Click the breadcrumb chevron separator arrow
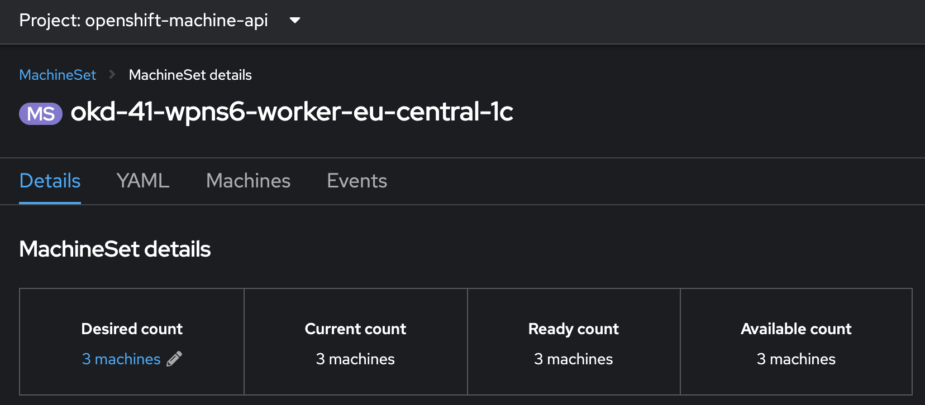The height and width of the screenshot is (405, 925). coord(112,74)
